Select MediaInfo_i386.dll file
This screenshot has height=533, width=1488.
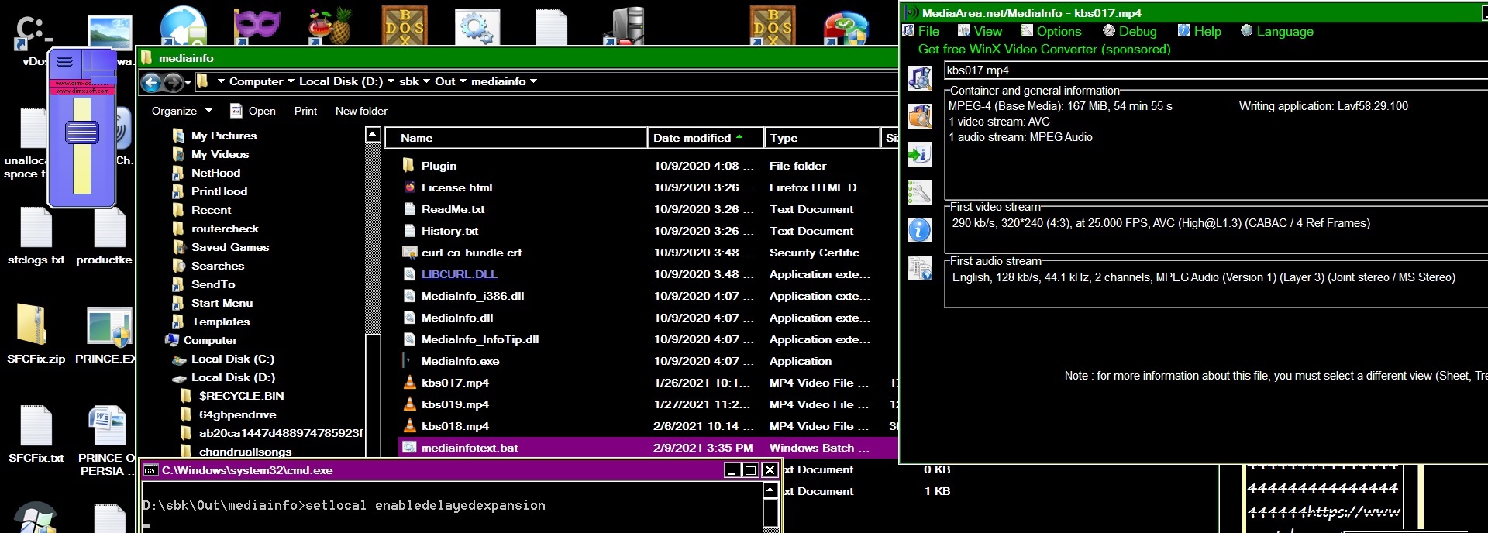pos(473,296)
